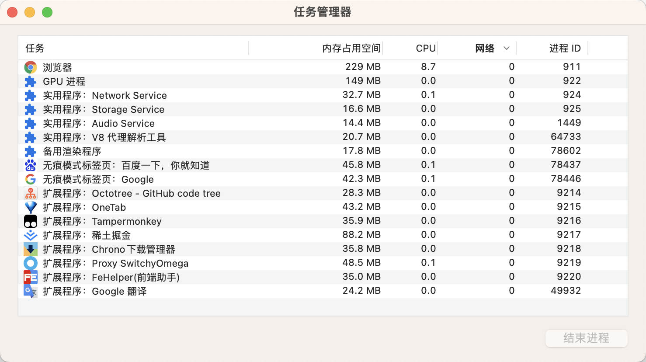Click the Chrono download manager icon
646x362 pixels.
point(31,249)
